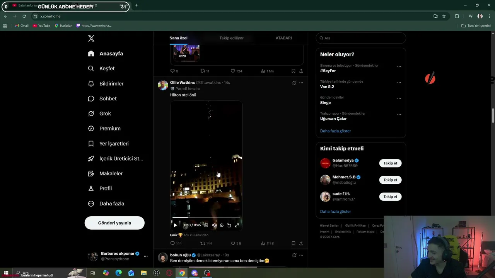Toggle captions on the video player
The width and height of the screenshot is (495, 278).
coord(206,225)
